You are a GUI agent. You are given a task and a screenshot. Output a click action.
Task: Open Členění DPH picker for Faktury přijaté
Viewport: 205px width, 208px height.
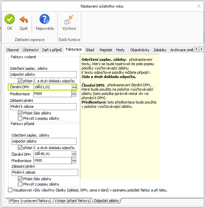74,154
